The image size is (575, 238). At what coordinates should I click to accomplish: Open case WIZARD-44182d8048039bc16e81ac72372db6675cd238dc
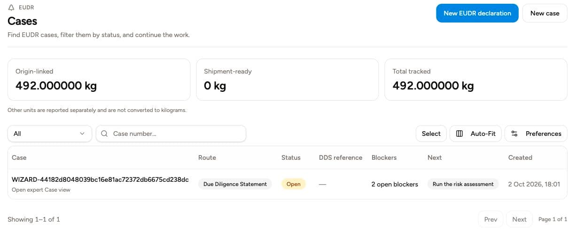point(100,180)
